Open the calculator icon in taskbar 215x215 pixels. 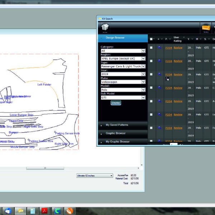coord(33,211)
